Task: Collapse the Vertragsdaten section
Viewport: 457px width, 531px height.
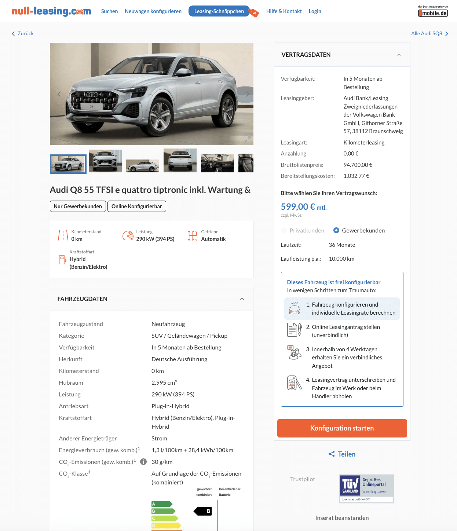Action: click(x=399, y=55)
